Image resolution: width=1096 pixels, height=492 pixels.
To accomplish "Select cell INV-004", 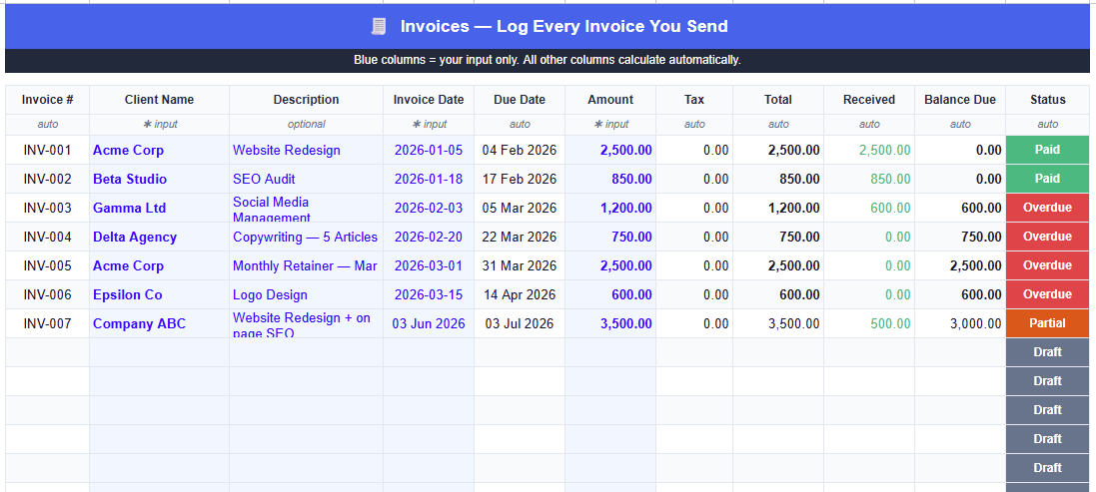I will 48,238.
